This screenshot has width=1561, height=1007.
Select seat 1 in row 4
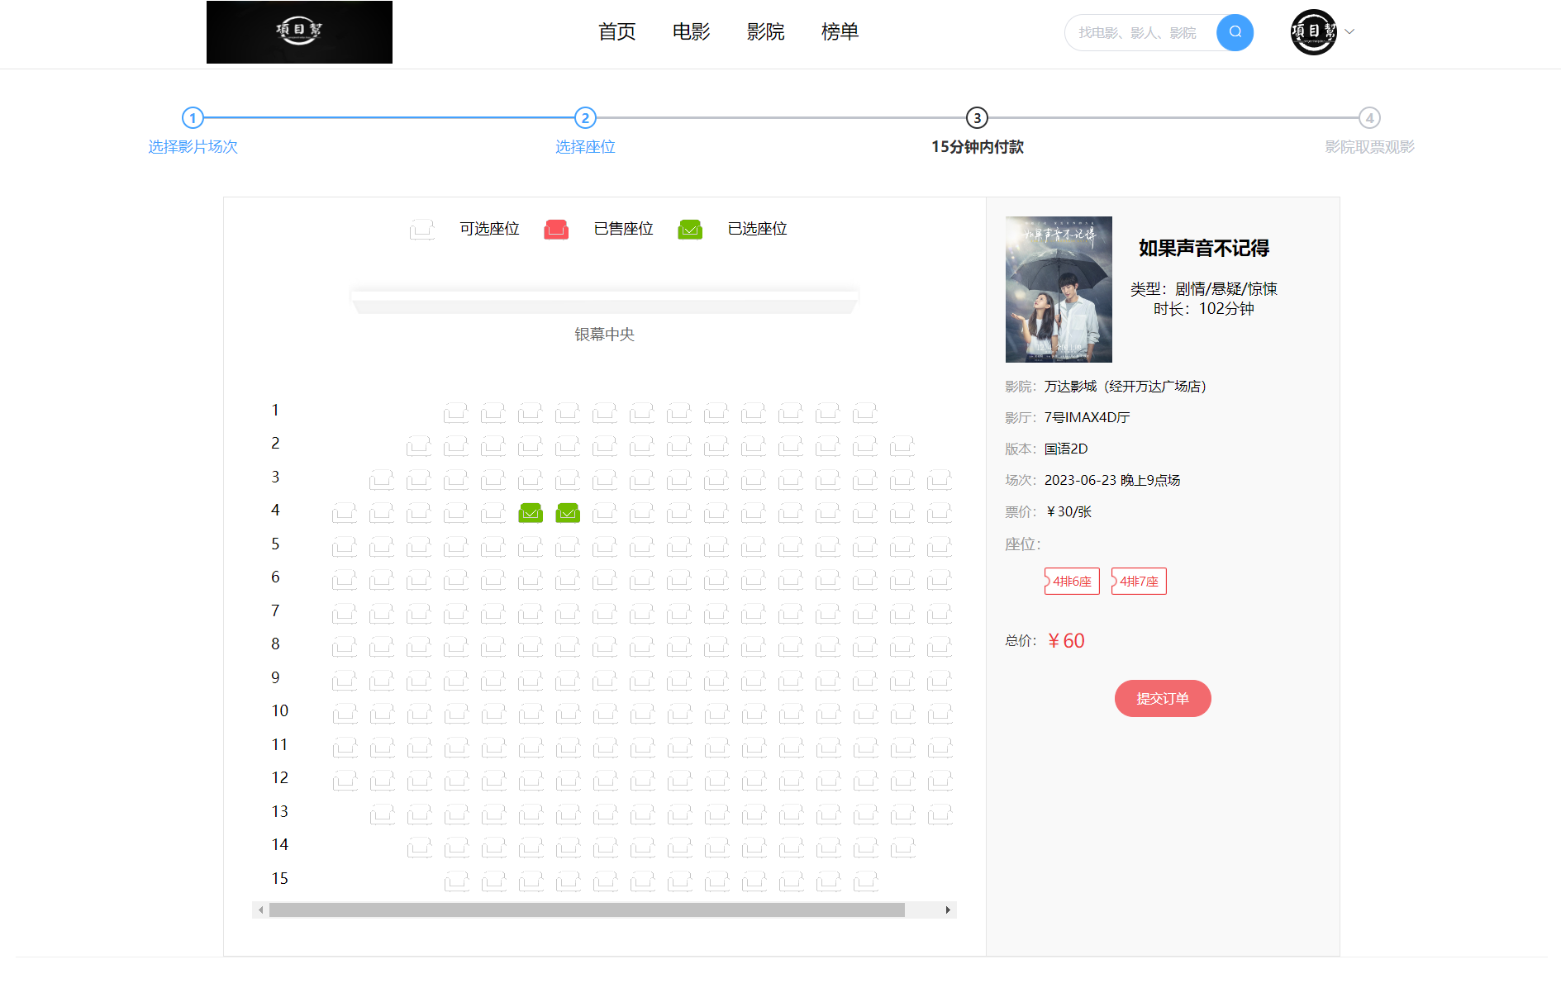tap(345, 513)
